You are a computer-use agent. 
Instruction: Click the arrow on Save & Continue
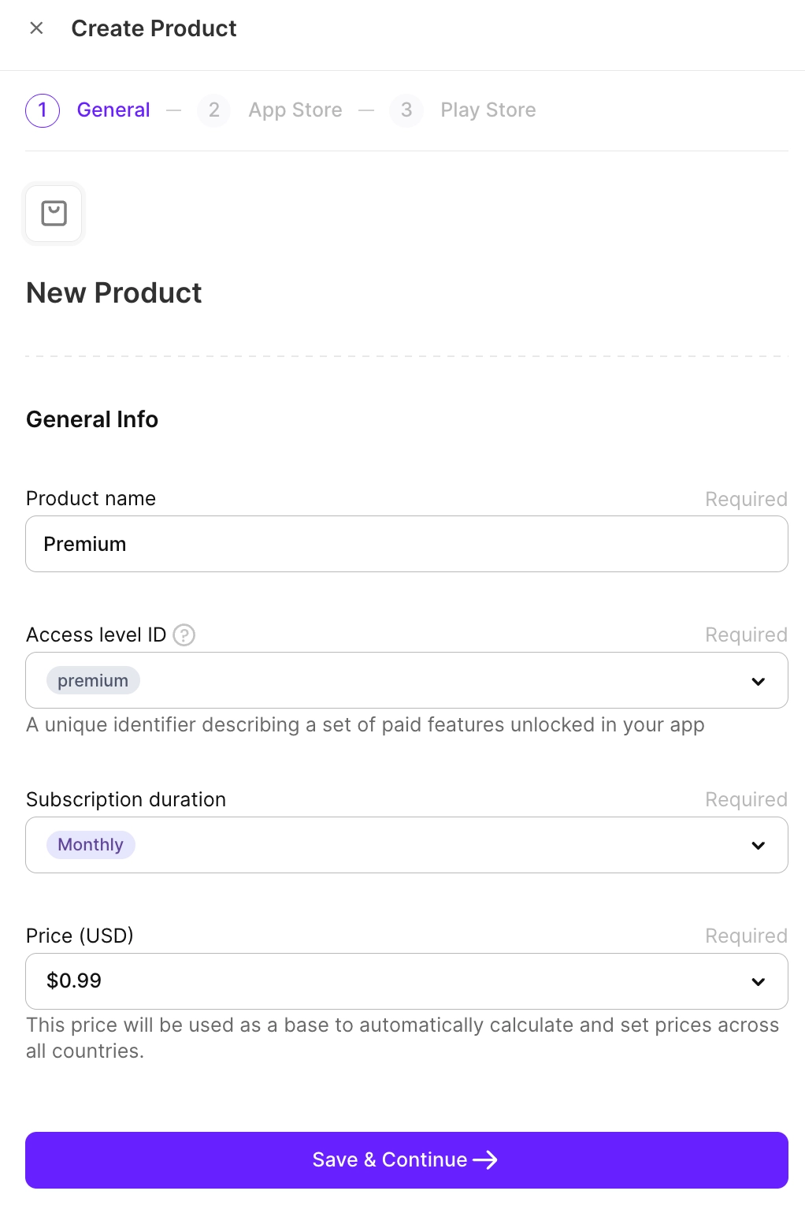coord(485,1159)
